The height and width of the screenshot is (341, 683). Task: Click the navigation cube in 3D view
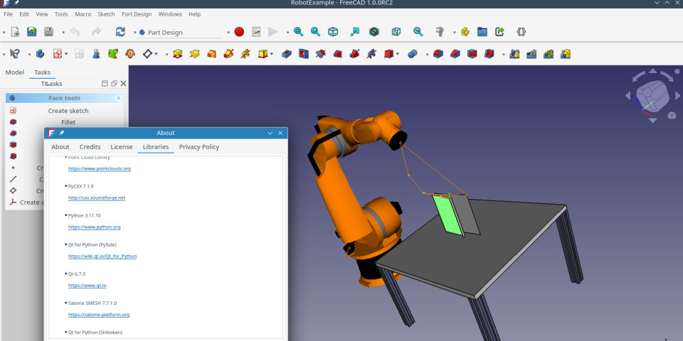pos(652,96)
